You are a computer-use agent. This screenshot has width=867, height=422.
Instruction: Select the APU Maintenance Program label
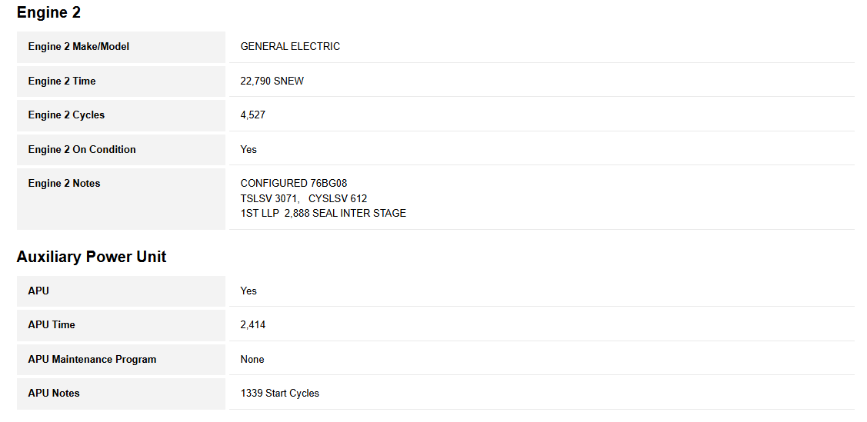tap(92, 359)
